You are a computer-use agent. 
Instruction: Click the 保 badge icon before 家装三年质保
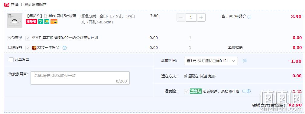(34, 48)
